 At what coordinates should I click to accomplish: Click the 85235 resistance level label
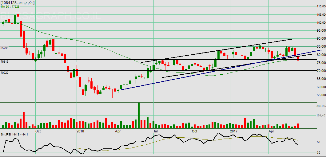pos(5,48)
